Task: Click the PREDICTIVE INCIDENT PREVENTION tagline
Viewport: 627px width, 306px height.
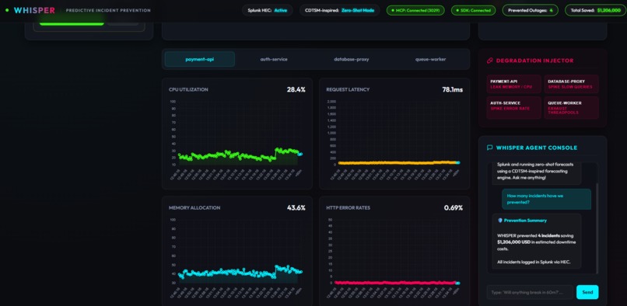Action: point(108,10)
